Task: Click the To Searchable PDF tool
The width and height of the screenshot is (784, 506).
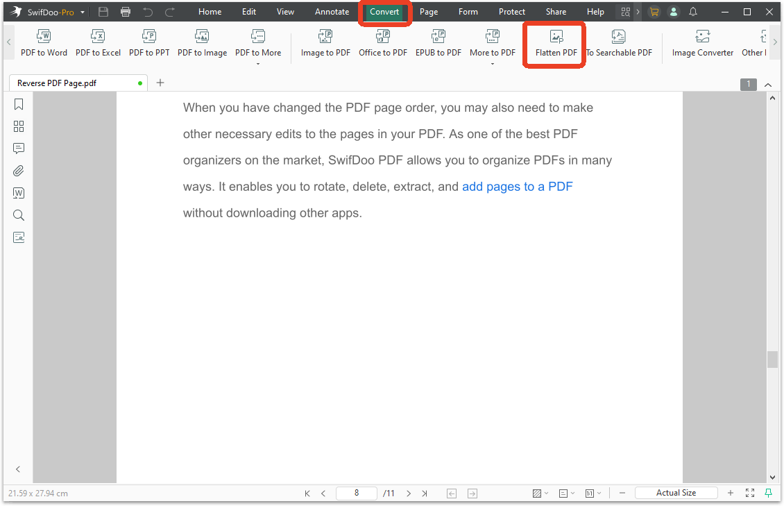Action: point(619,43)
